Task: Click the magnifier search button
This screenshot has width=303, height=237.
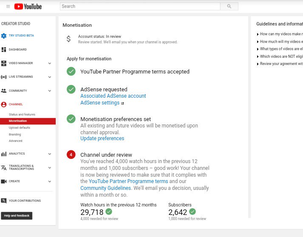Action: (x=229, y=6)
